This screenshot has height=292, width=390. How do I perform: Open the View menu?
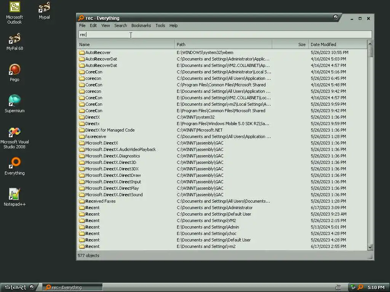click(105, 25)
